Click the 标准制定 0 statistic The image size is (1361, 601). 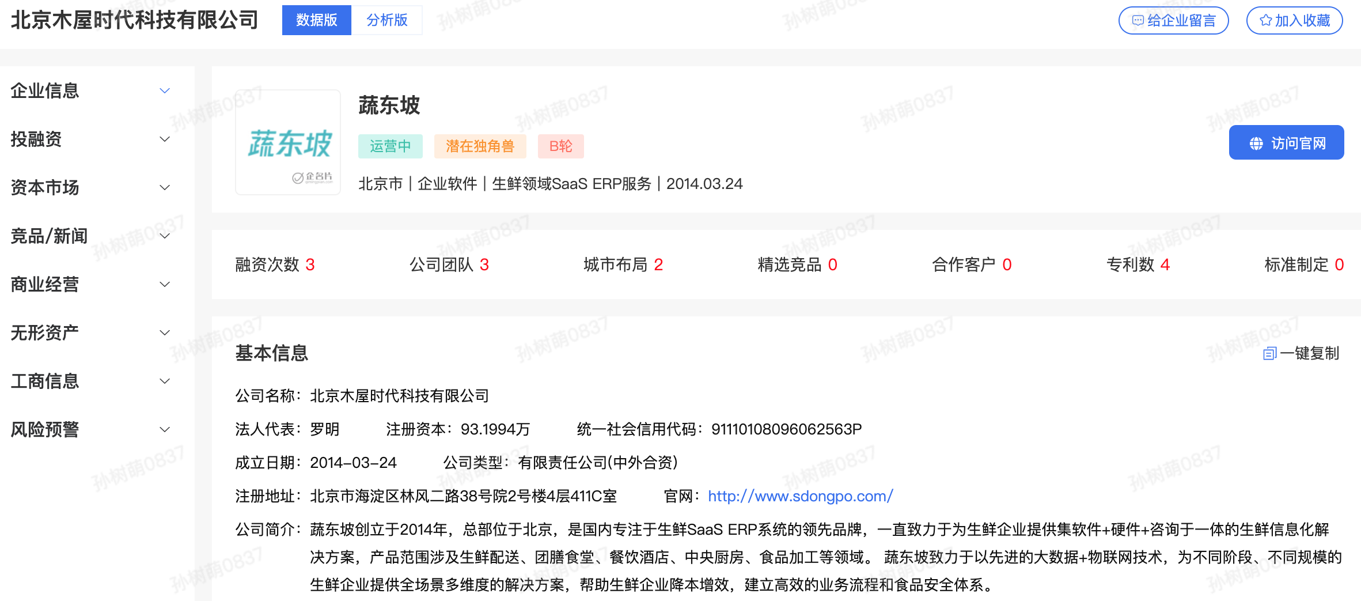1304,264
